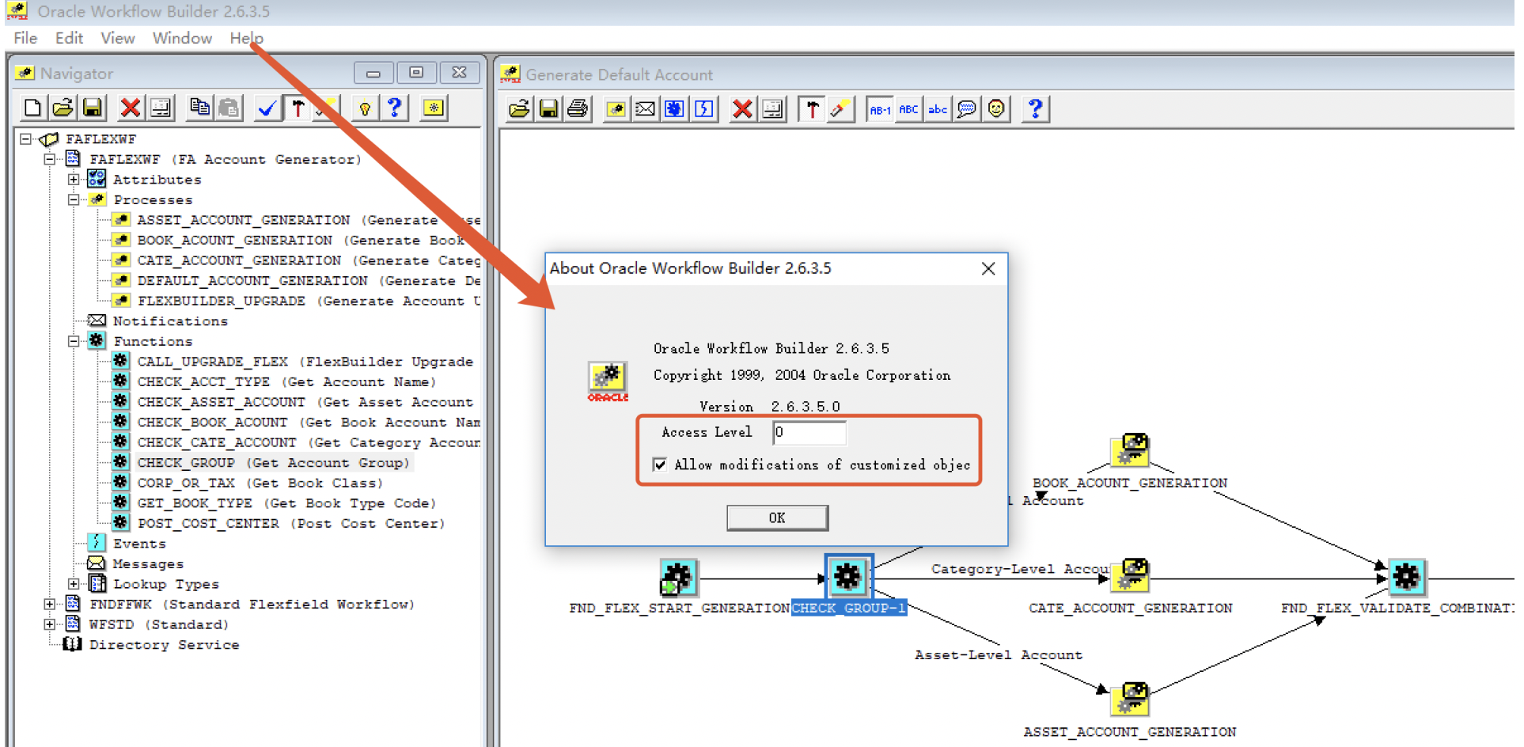Open the Edit menu

[x=69, y=38]
